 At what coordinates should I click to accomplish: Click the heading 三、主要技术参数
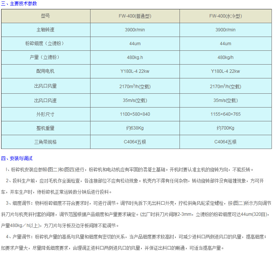tap(19, 3)
